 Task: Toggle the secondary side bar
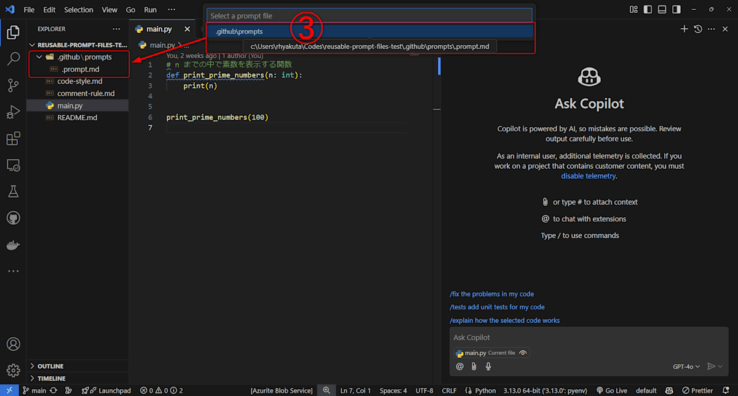(676, 10)
